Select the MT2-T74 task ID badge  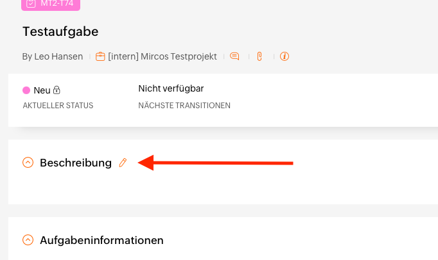[x=51, y=4]
